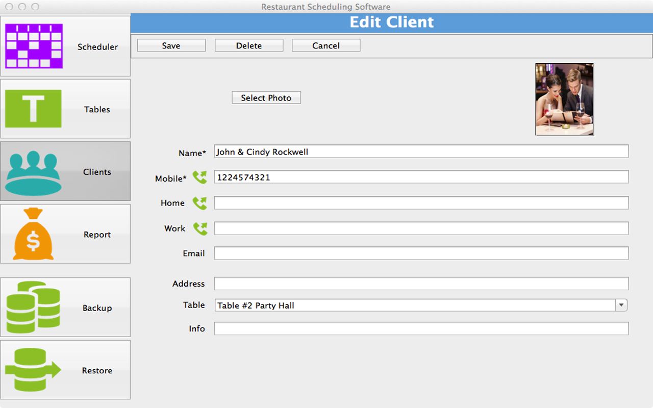Click the Address input field
653x408 pixels.
[x=421, y=284]
